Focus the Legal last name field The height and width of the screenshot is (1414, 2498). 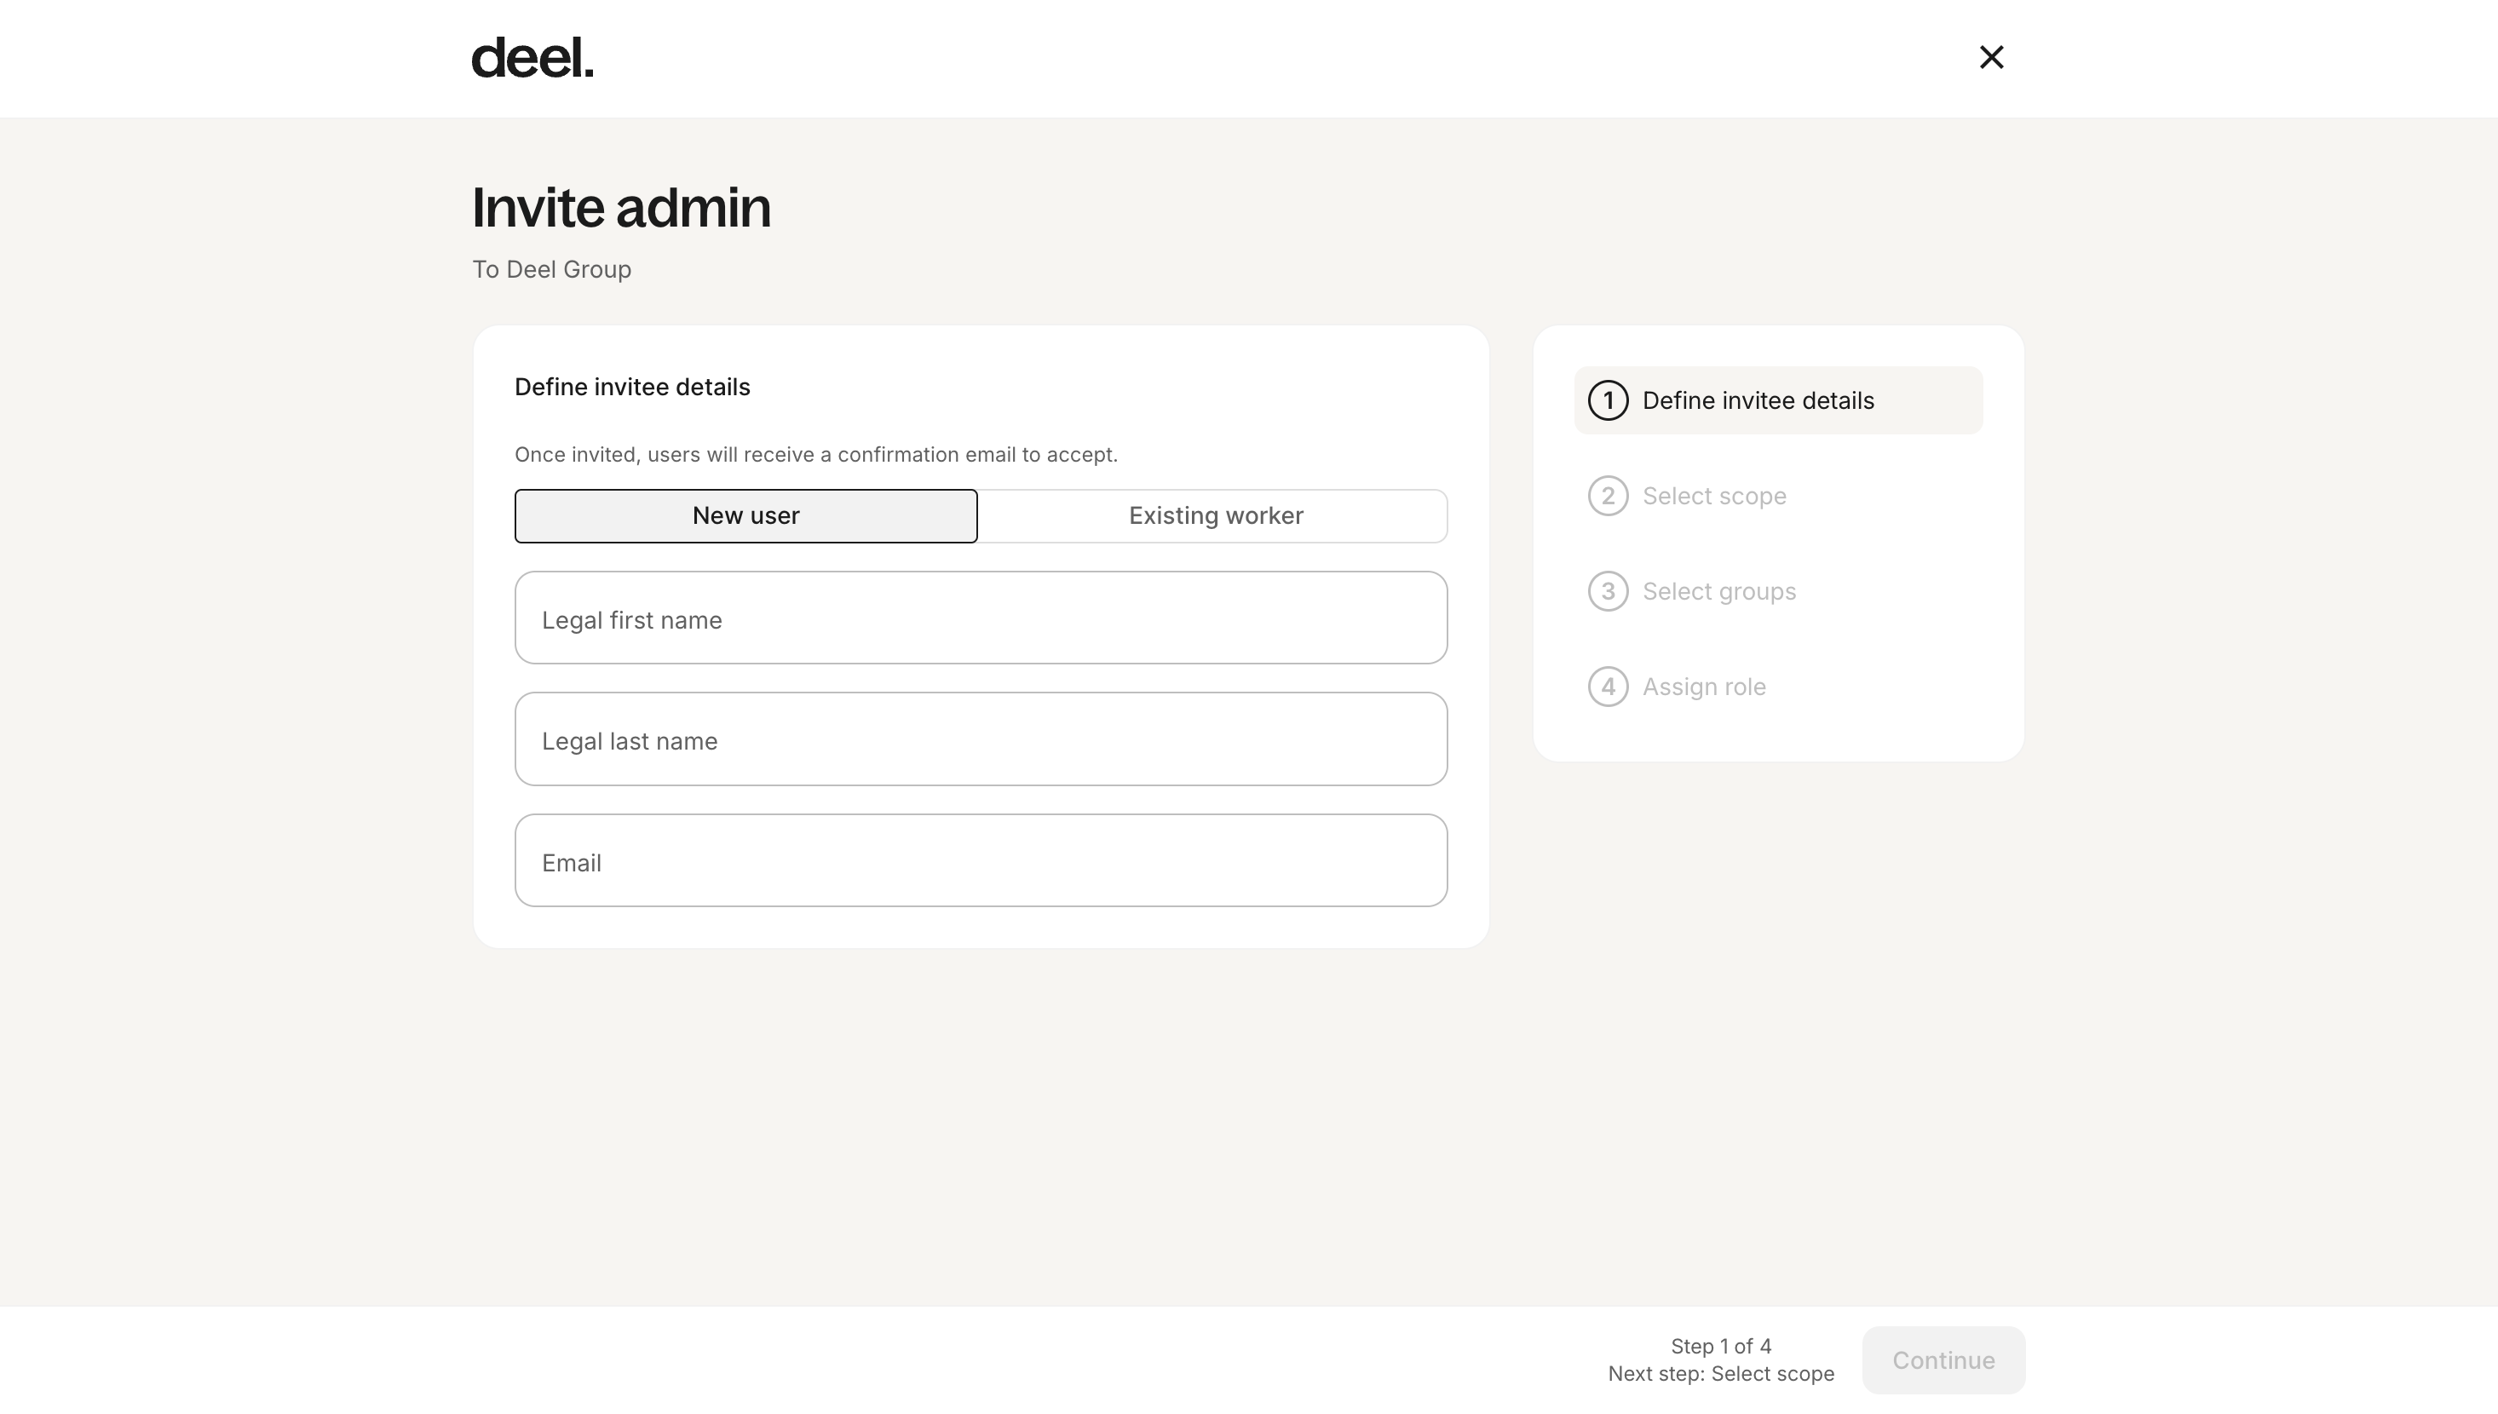click(x=981, y=739)
